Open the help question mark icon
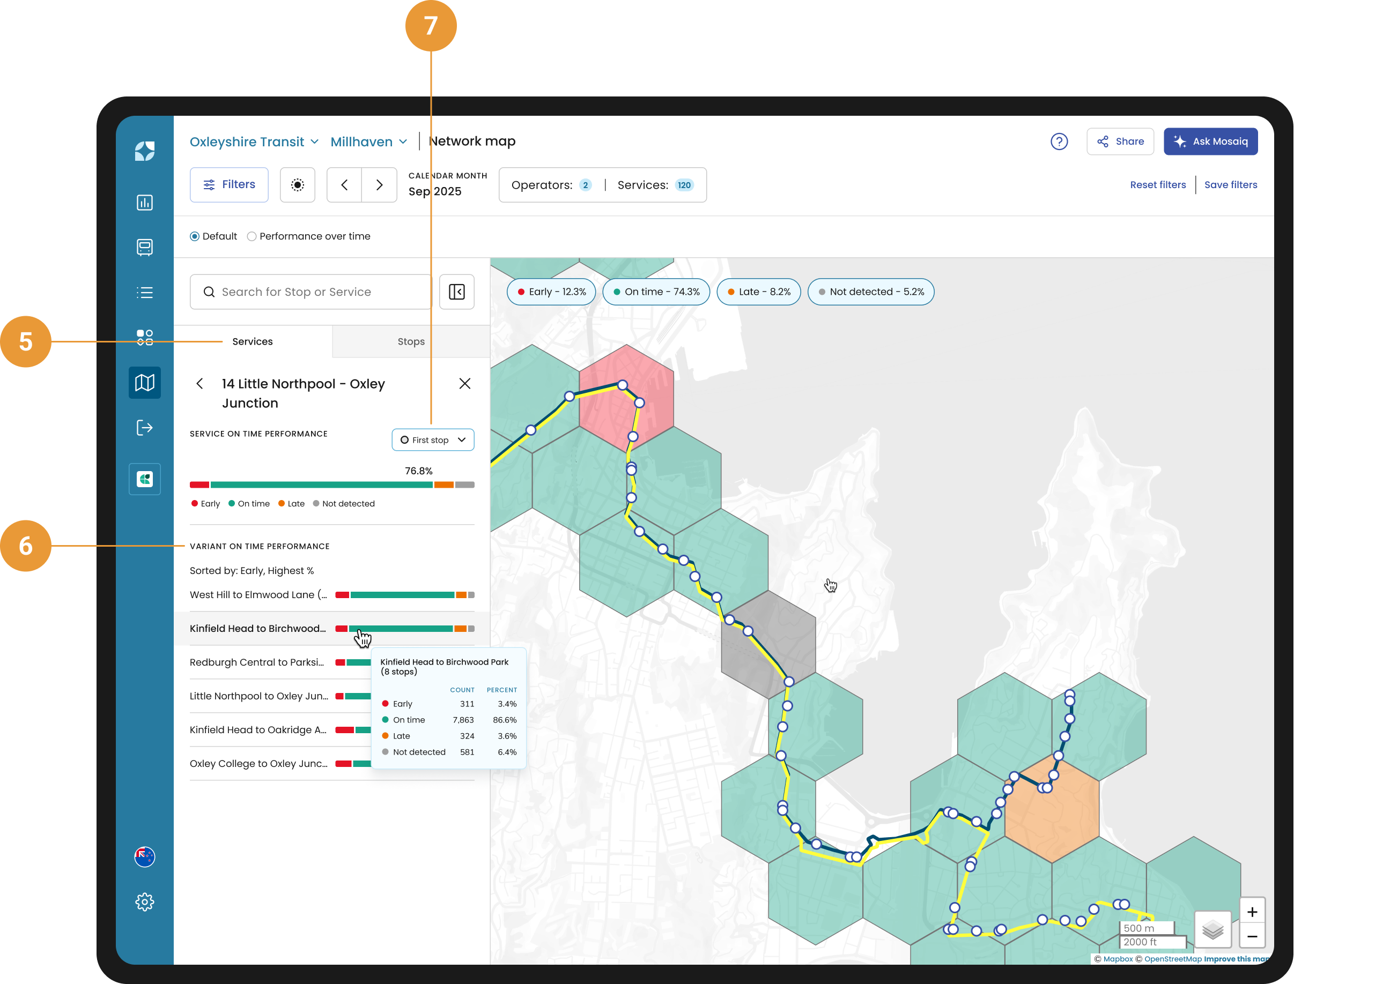Screen dimensions: 1390x984 click(1059, 142)
